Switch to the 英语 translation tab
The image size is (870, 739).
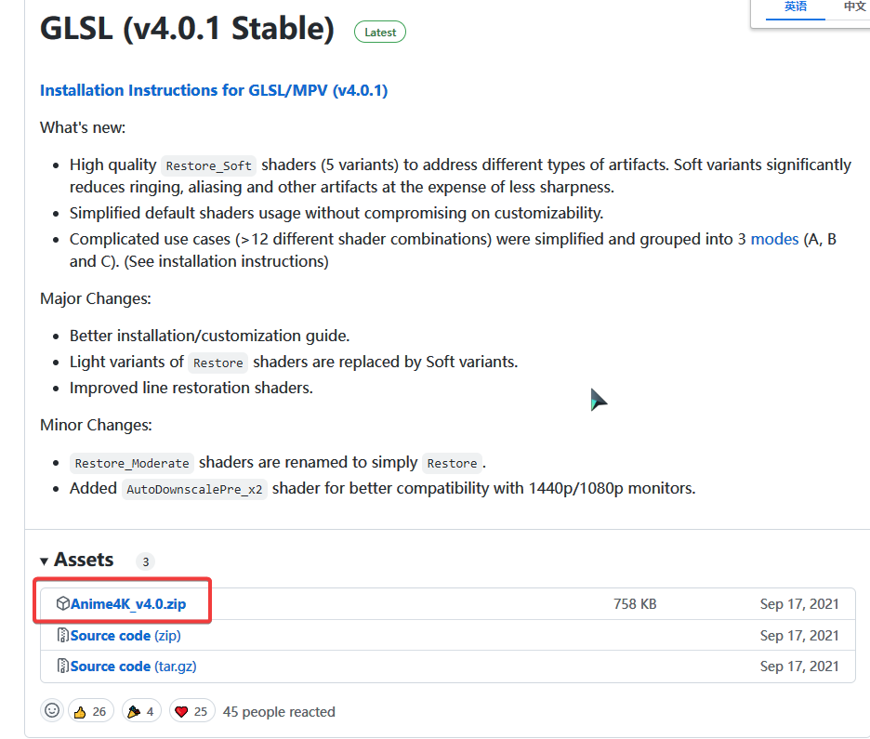coord(796,7)
